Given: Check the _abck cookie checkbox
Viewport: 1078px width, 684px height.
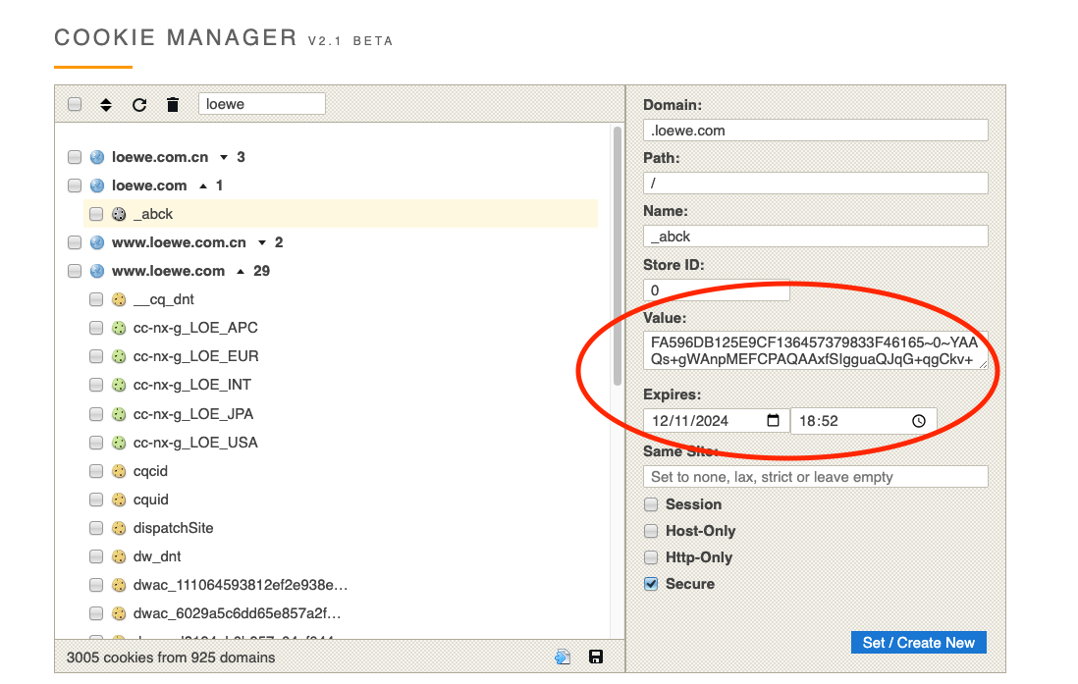Looking at the screenshot, I should point(96,214).
